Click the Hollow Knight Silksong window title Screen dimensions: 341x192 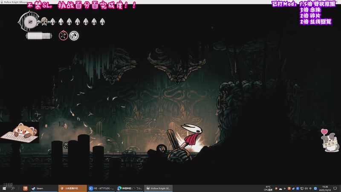pyautogui.click(x=16, y=2)
